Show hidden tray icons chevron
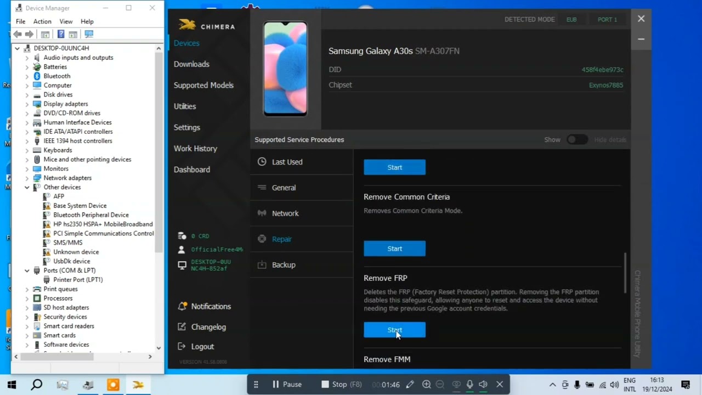This screenshot has width=702, height=395. [552, 385]
